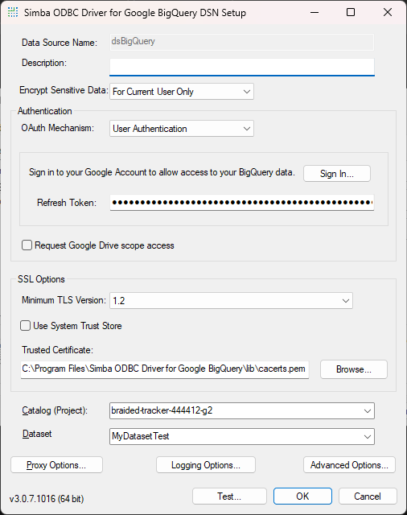Click Browse... for the trusted certificate
The width and height of the screenshot is (407, 515).
354,369
